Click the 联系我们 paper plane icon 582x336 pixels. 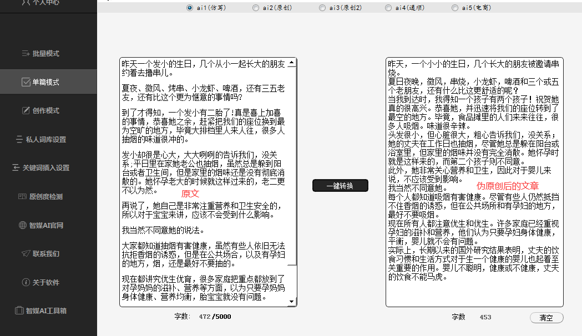click(26, 253)
